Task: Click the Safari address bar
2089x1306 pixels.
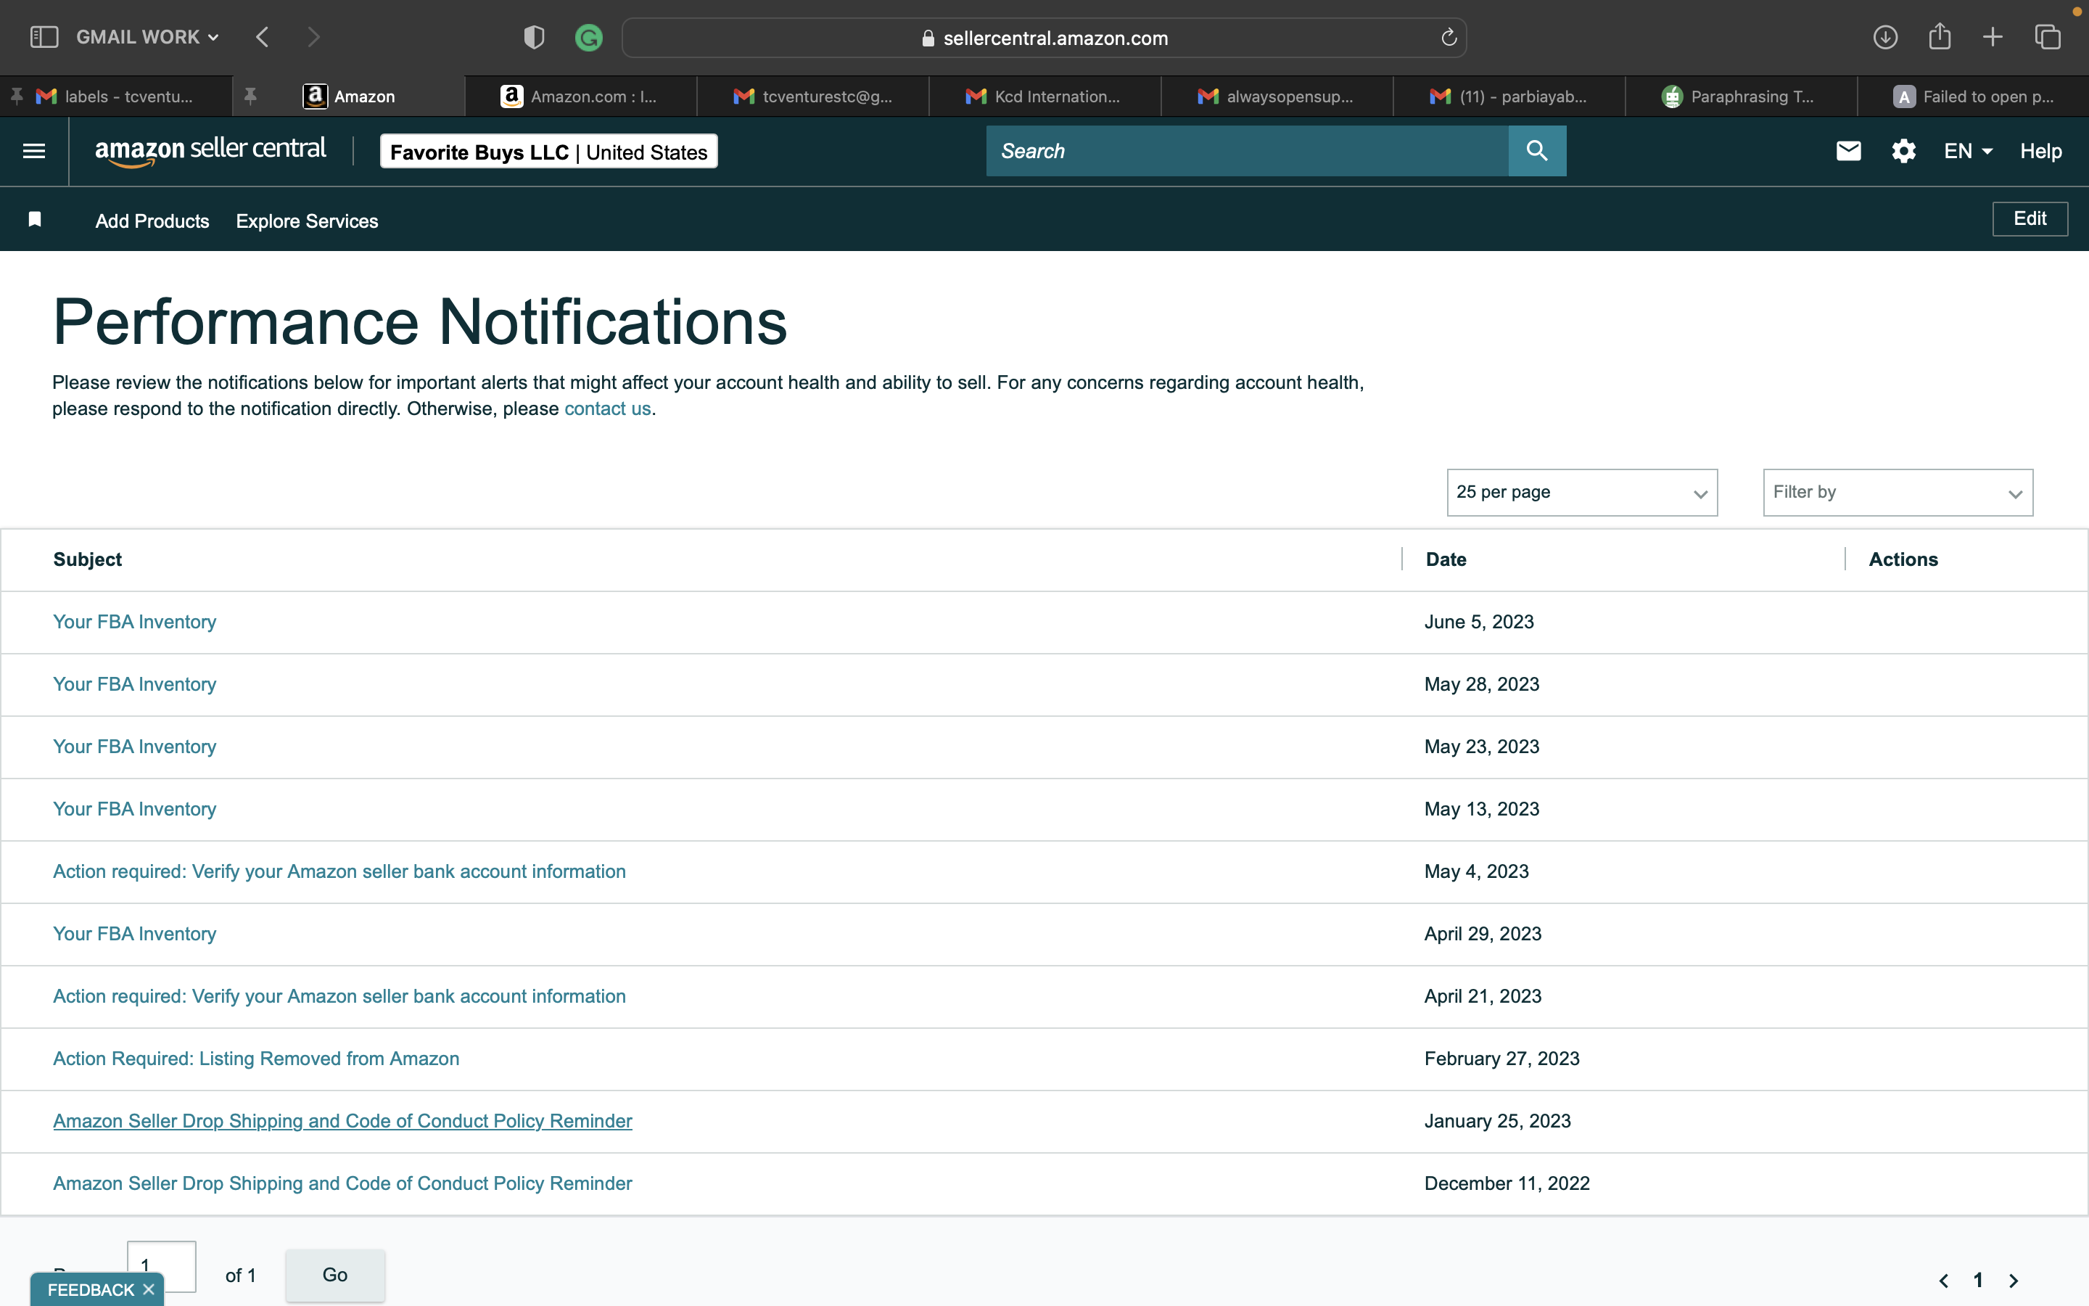Action: click(x=1044, y=37)
